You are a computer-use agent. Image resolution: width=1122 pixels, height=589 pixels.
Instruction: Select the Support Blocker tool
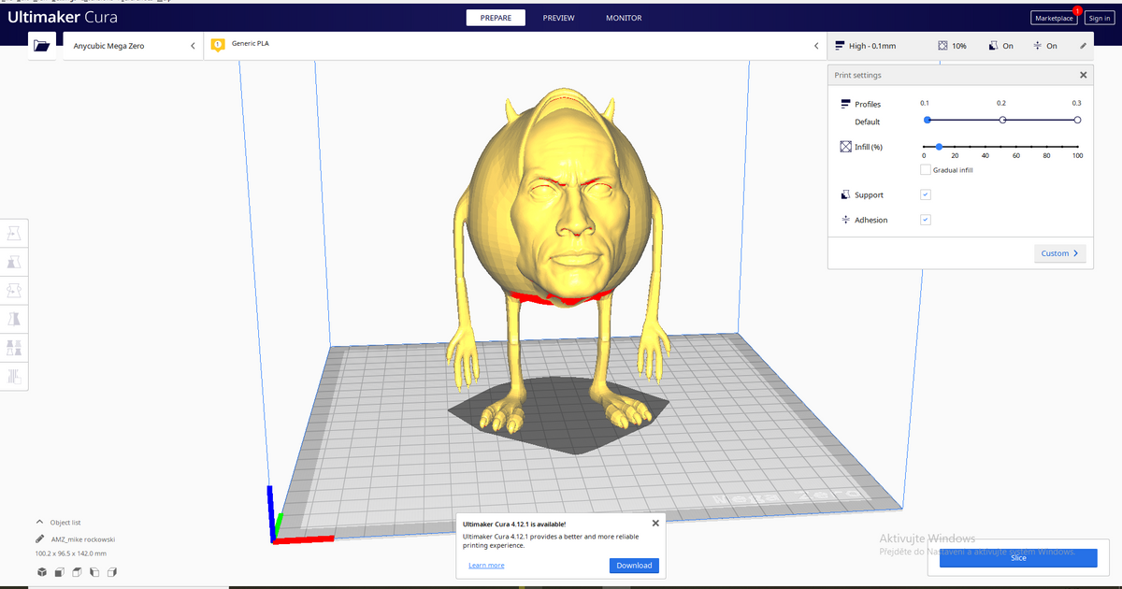[15, 377]
